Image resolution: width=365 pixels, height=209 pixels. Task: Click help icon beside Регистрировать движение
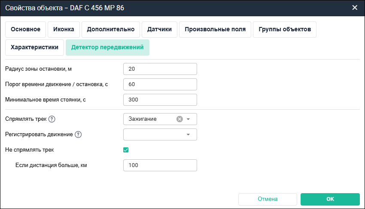78,134
